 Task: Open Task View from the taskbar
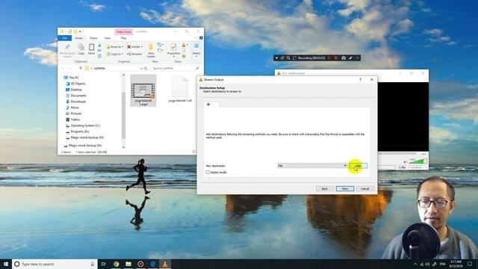(104, 264)
